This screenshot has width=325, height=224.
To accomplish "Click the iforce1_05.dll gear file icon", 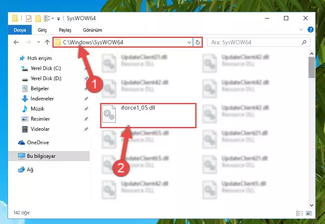I will point(109,114).
